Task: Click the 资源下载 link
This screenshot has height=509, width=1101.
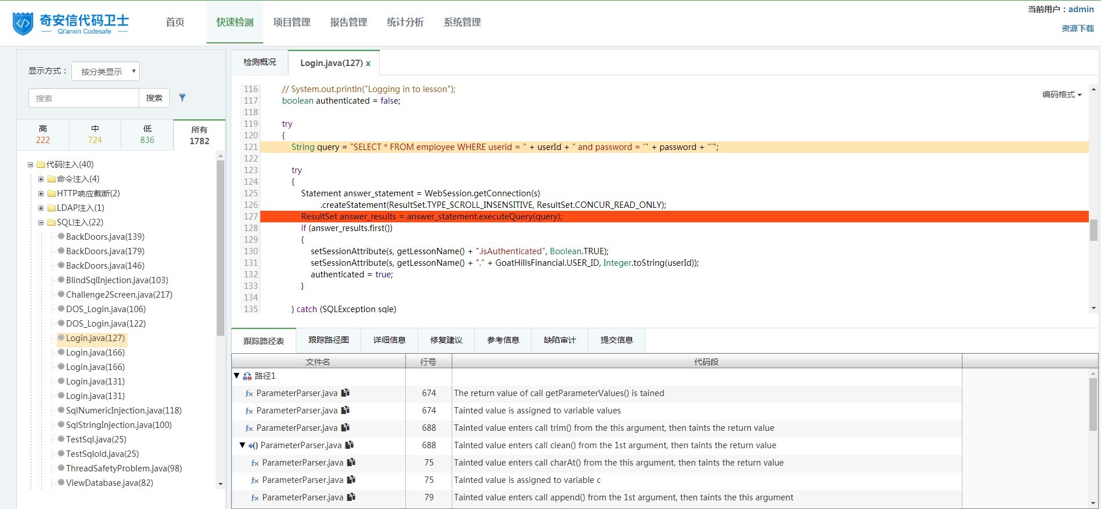Action: [1077, 28]
